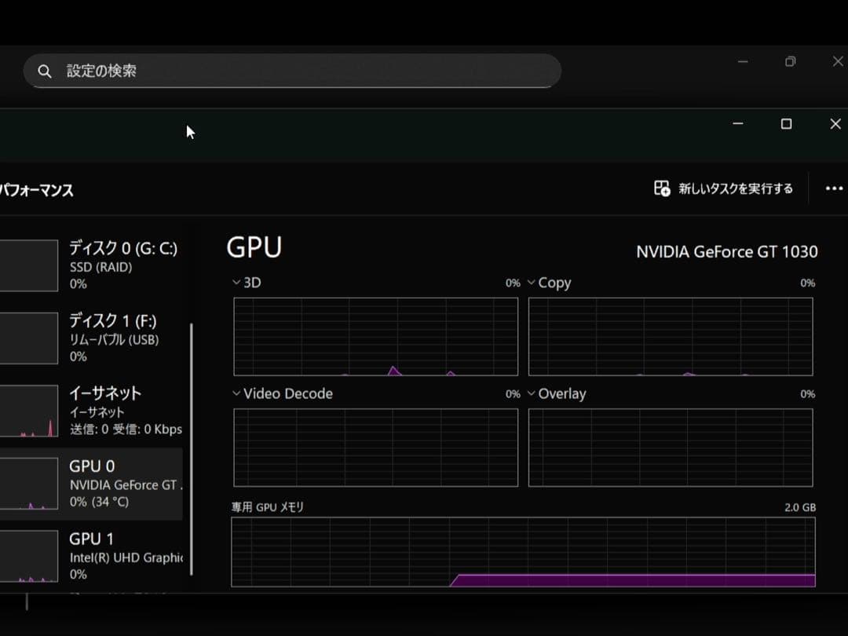Collapse the Overlay graph section
Image resolution: width=848 pixels, height=636 pixels.
coord(531,393)
